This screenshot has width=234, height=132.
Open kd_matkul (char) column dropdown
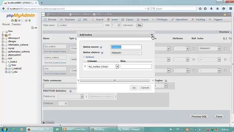(x=103, y=66)
